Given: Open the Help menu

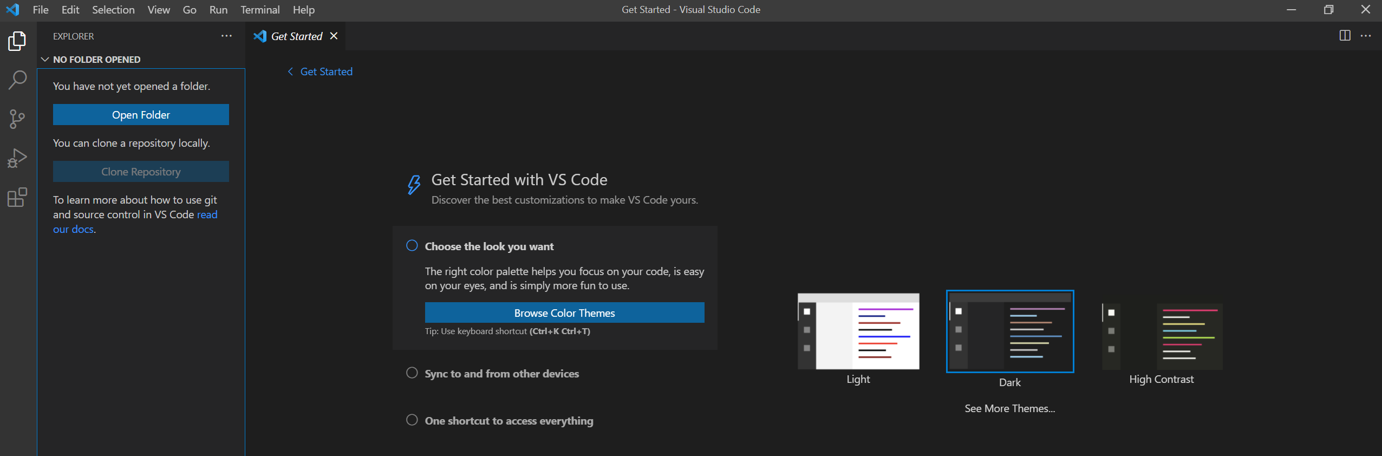Looking at the screenshot, I should (304, 10).
